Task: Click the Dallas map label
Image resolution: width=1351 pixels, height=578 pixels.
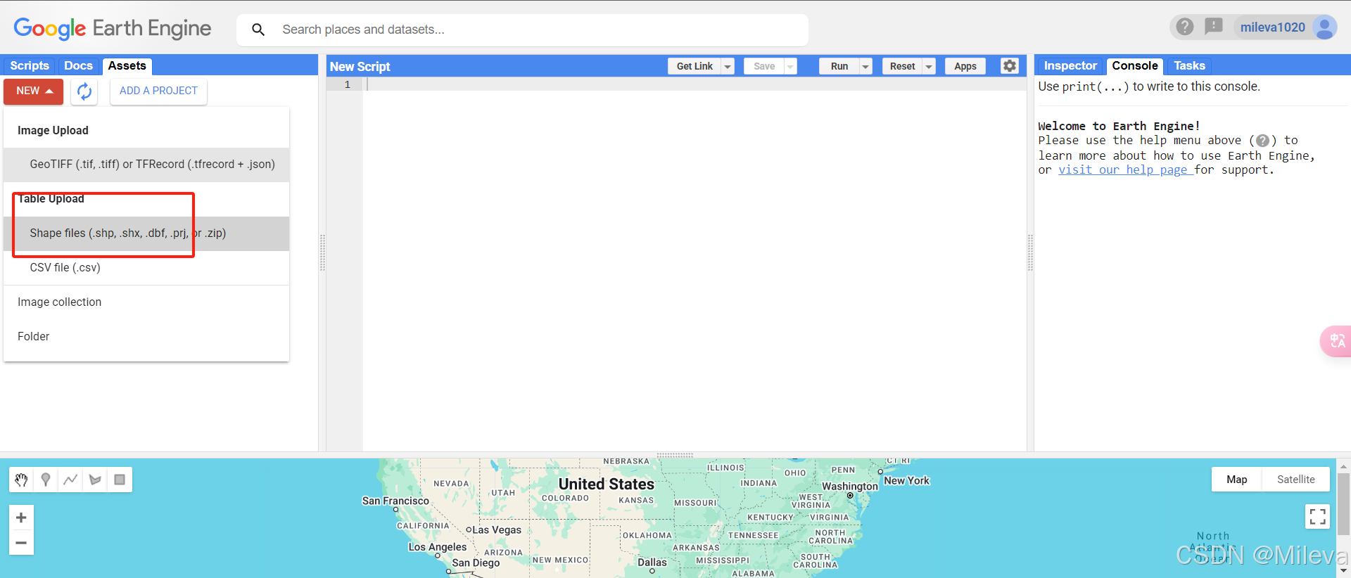Action: click(652, 563)
